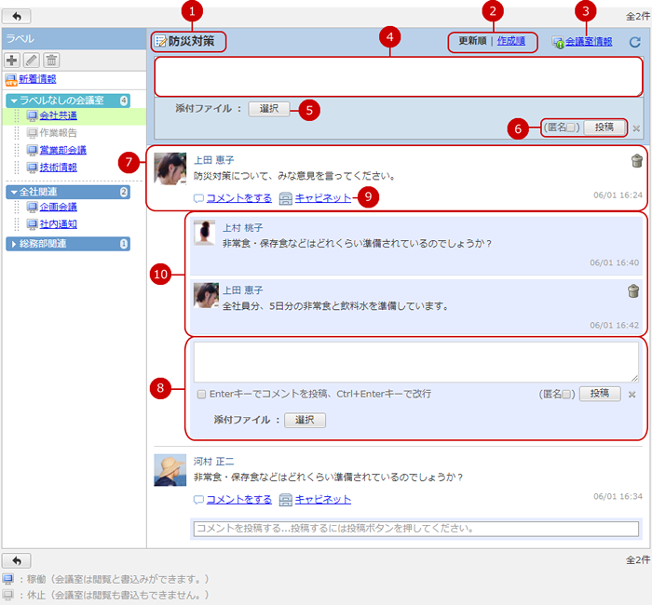The height and width of the screenshot is (605, 652).
Task: Check the anonymous box beside the top 投稿 button
Action: coord(570,128)
